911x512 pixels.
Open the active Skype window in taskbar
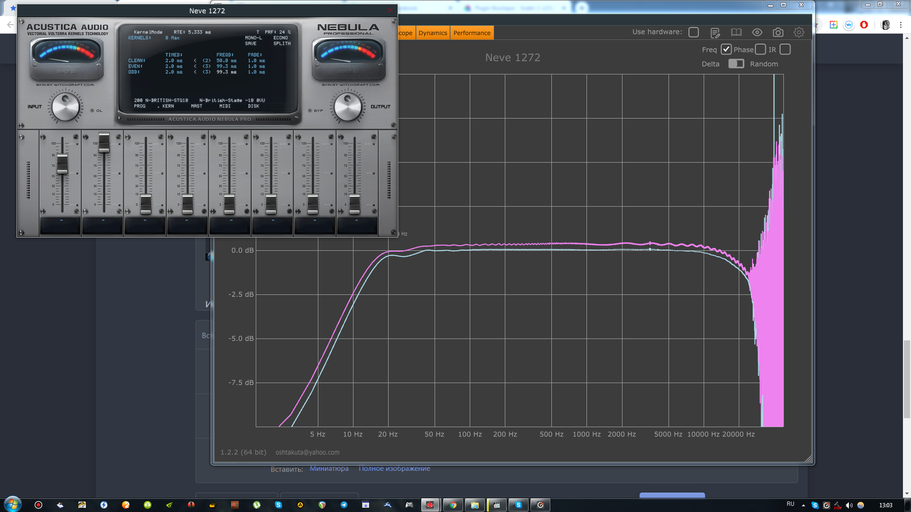518,505
